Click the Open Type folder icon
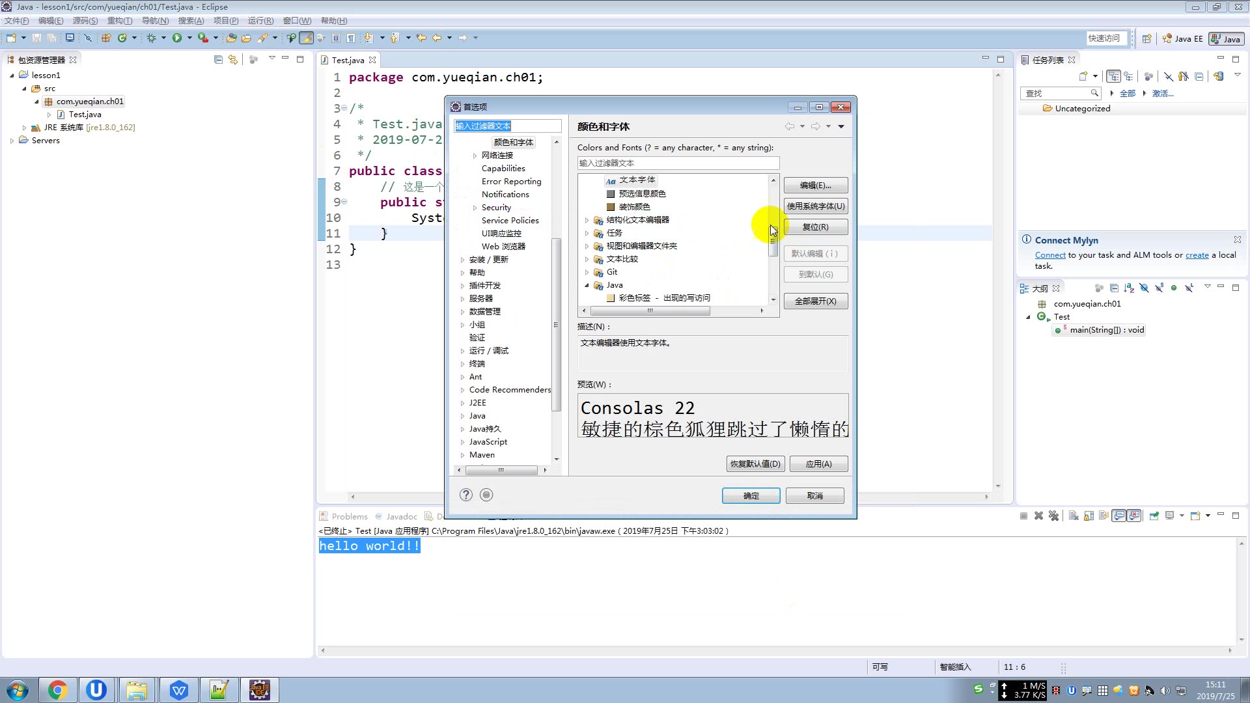Viewport: 1250px width, 703px height. point(231,38)
